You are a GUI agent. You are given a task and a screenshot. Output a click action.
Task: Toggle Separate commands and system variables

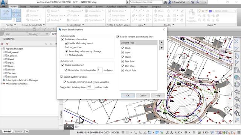[x=65, y=82]
